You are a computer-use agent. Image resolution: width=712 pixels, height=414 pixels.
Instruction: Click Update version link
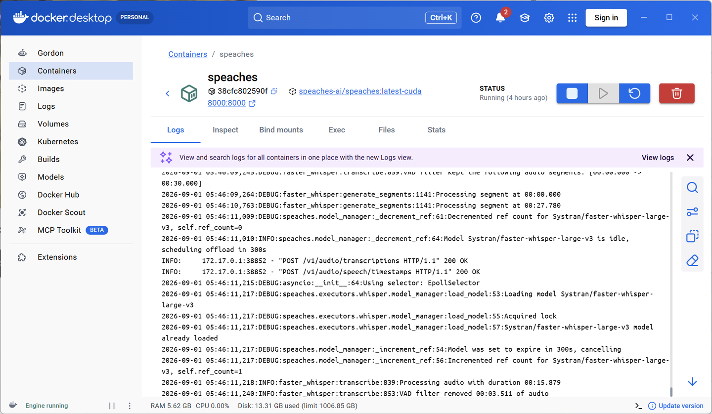[x=676, y=406]
